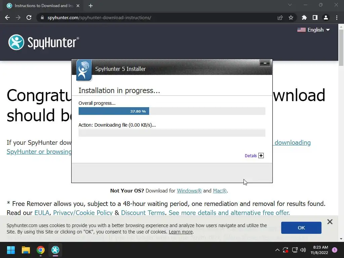The width and height of the screenshot is (344, 258).
Task: Open a new browser tab
Action: click(x=91, y=6)
